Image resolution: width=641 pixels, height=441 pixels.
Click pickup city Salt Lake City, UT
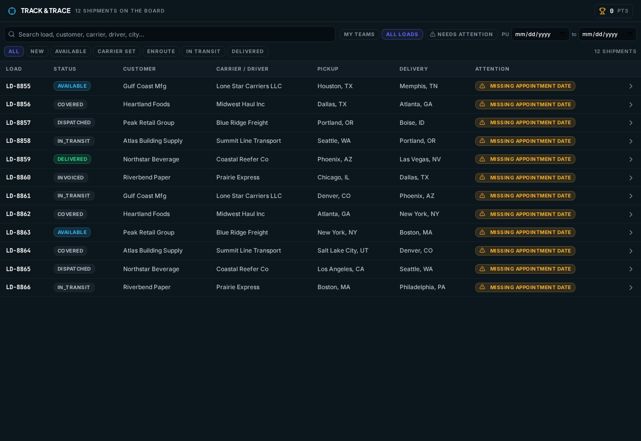[x=343, y=251]
